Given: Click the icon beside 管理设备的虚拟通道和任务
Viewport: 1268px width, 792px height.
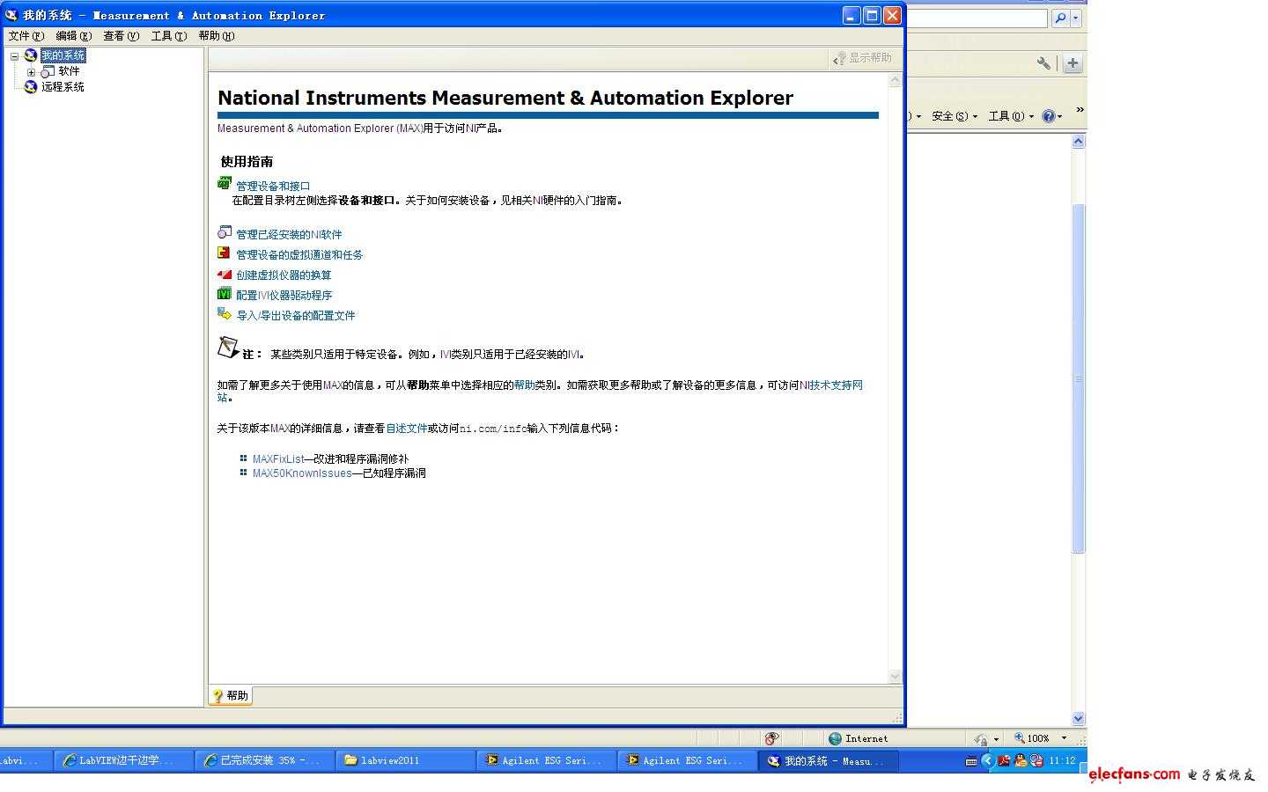Looking at the screenshot, I should 225,253.
